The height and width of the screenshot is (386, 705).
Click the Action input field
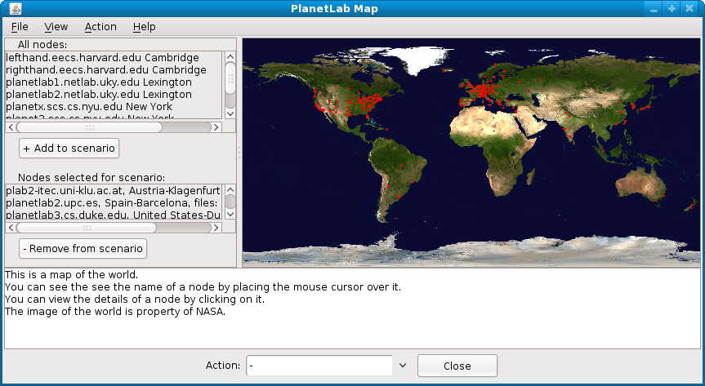(319, 366)
